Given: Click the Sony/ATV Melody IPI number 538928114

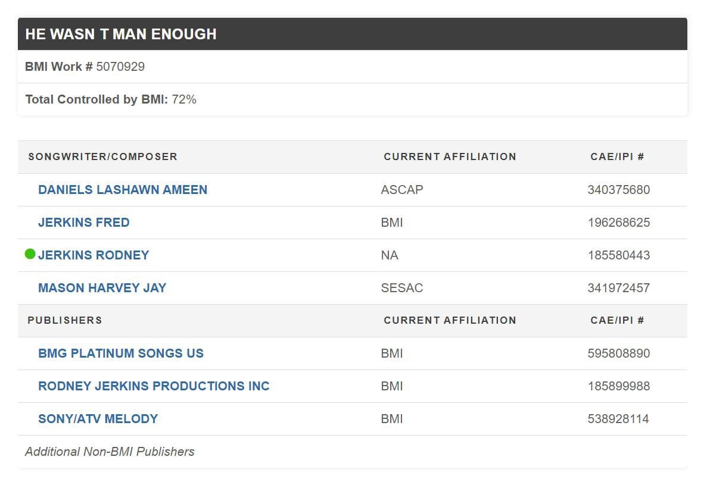Looking at the screenshot, I should point(618,419).
